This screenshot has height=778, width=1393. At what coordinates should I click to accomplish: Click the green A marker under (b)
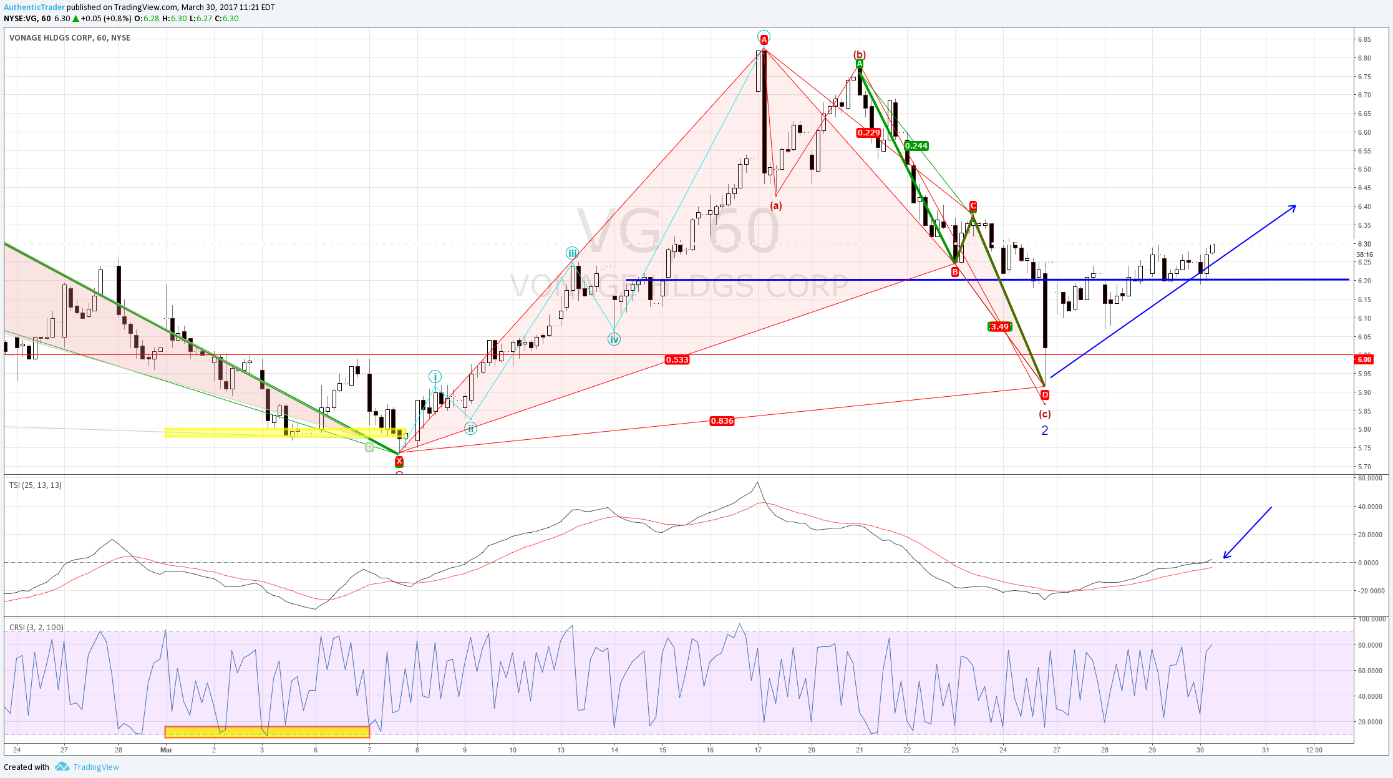click(860, 64)
